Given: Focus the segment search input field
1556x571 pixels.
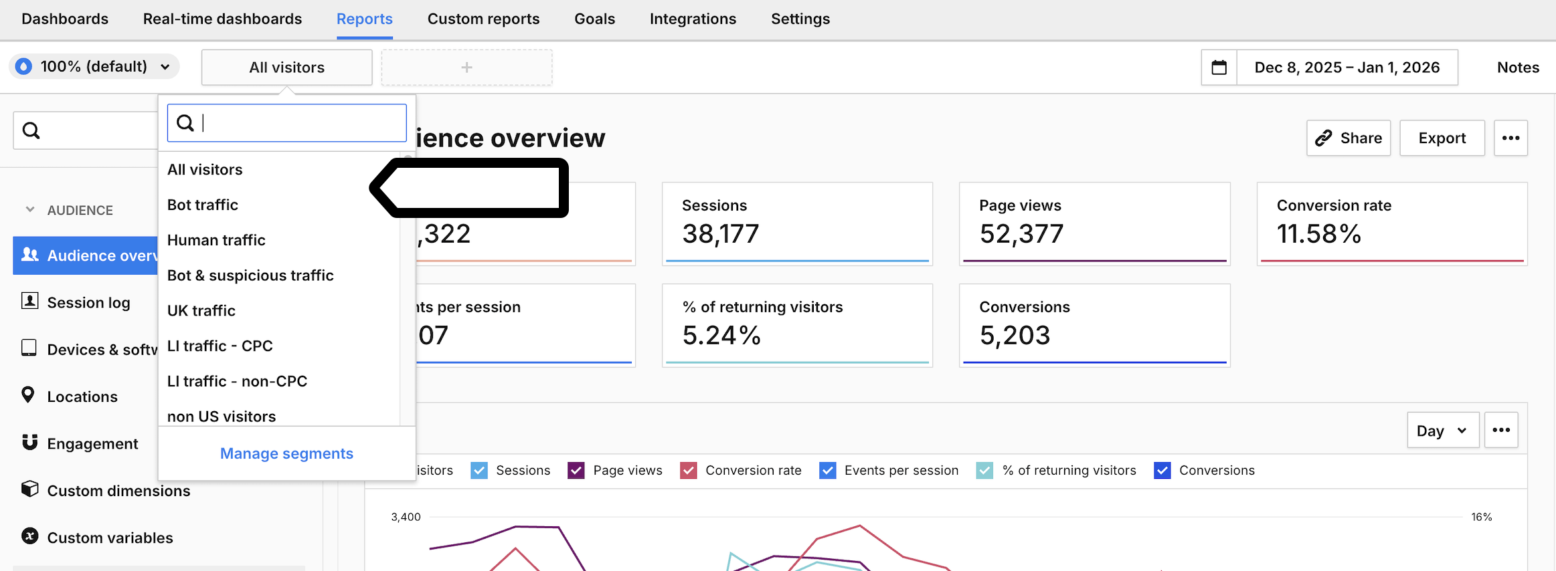Looking at the screenshot, I should click(286, 123).
